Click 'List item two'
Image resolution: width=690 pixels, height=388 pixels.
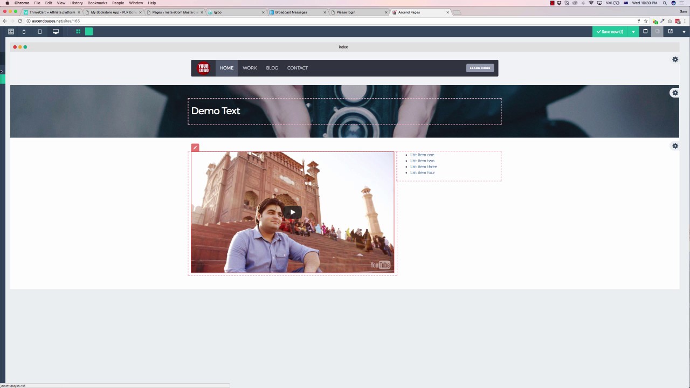tap(422, 161)
